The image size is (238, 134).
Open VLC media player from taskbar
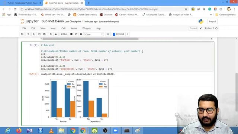pos(51,131)
